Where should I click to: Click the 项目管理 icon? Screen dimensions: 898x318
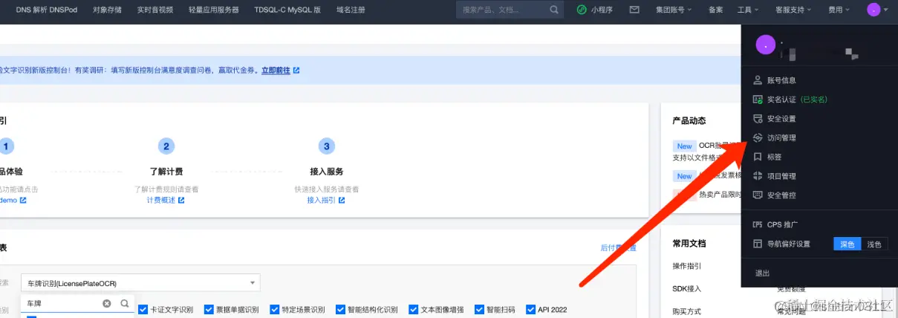758,176
